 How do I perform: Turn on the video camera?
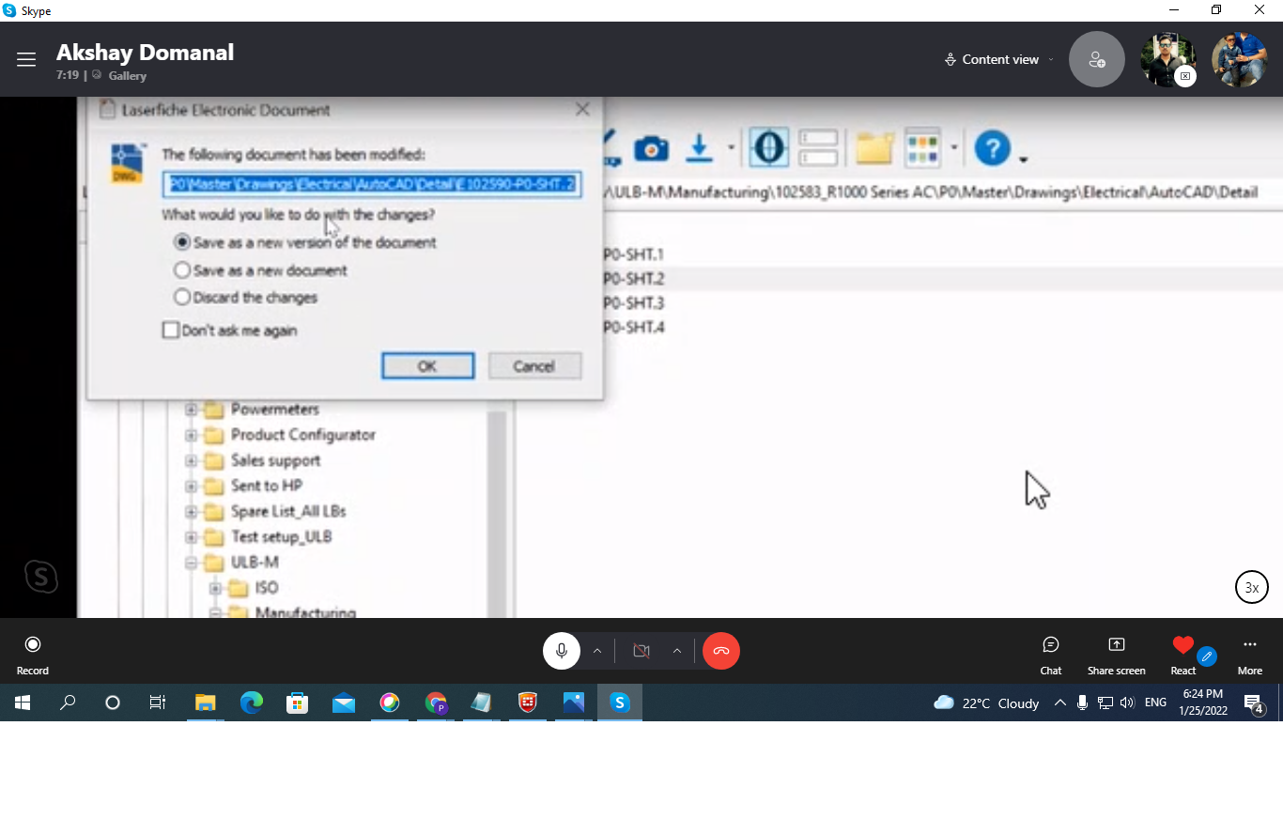pos(641,651)
